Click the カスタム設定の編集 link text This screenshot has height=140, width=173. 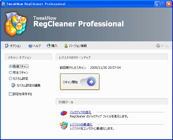(x=28, y=85)
